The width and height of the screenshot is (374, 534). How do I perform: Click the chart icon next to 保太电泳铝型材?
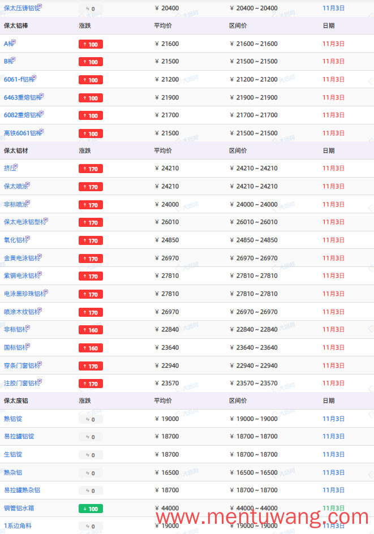[46, 220]
